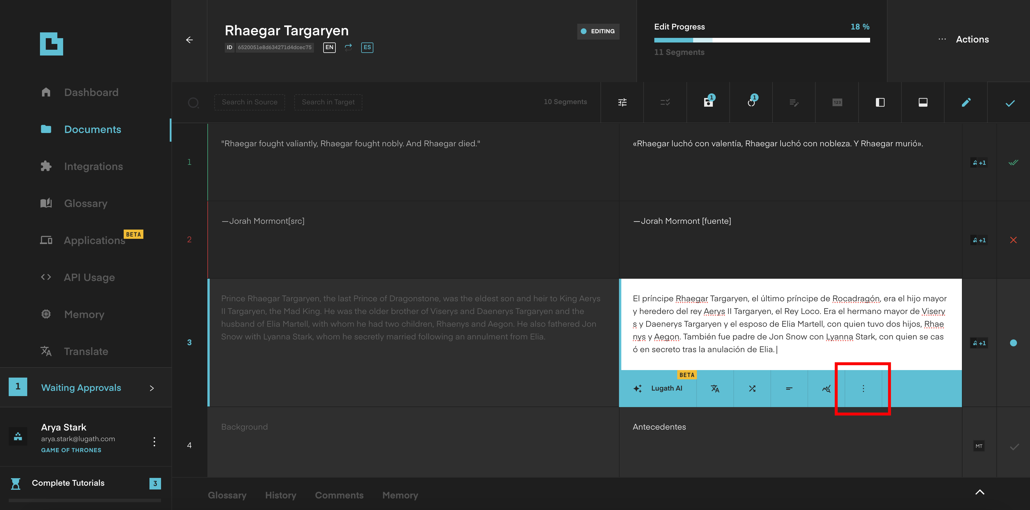
Task: Go back with the left arrow
Action: (189, 40)
